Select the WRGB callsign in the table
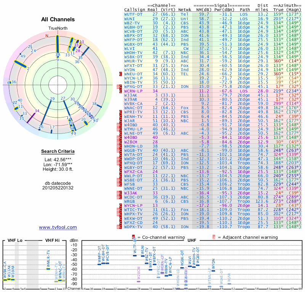 pyautogui.click(x=129, y=201)
